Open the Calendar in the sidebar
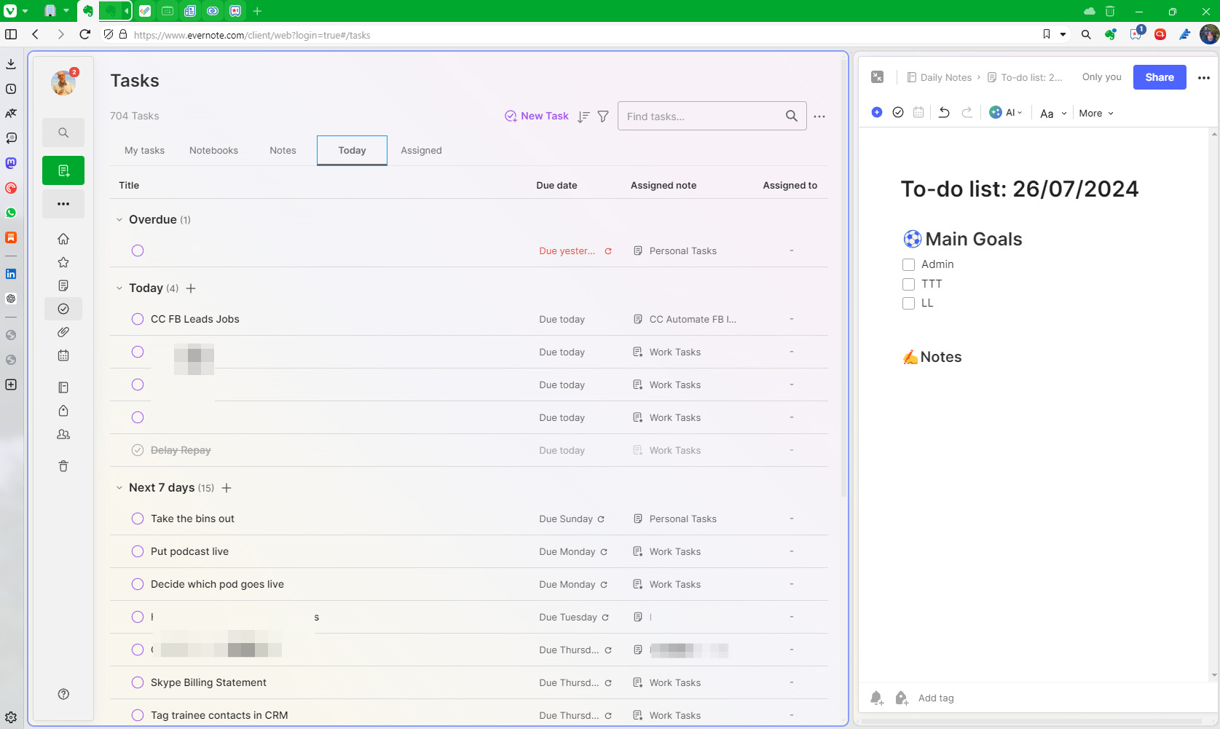Viewport: 1220px width, 729px height. point(63,355)
